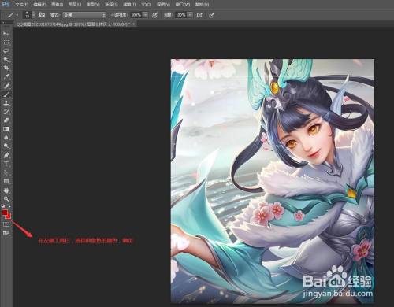Expand the toolbox panel double-arrow
Image resolution: width=394 pixels, height=307 pixels.
point(2,23)
